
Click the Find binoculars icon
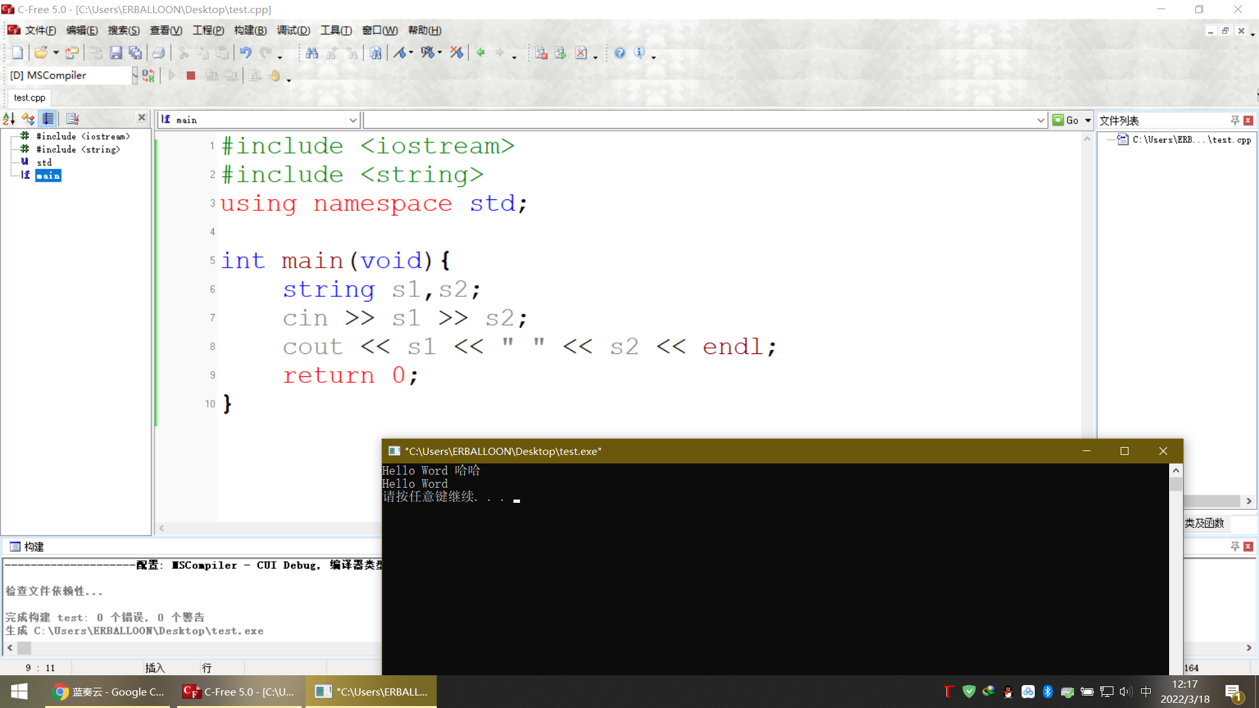pos(312,53)
